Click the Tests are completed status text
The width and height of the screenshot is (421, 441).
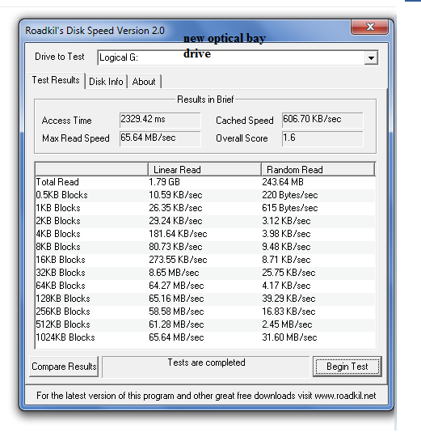pos(206,363)
